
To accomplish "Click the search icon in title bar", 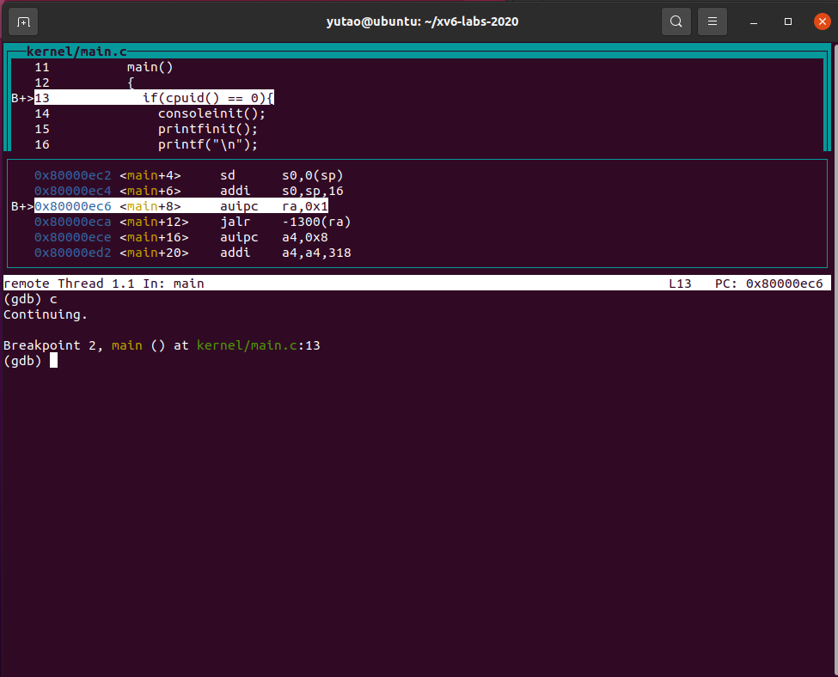I will (x=676, y=21).
